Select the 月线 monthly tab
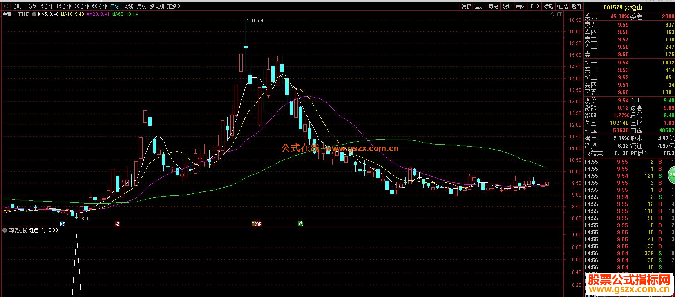The image size is (675, 297). [142, 6]
